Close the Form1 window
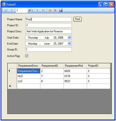Viewport: 116px width, 121px height. tap(112, 4)
